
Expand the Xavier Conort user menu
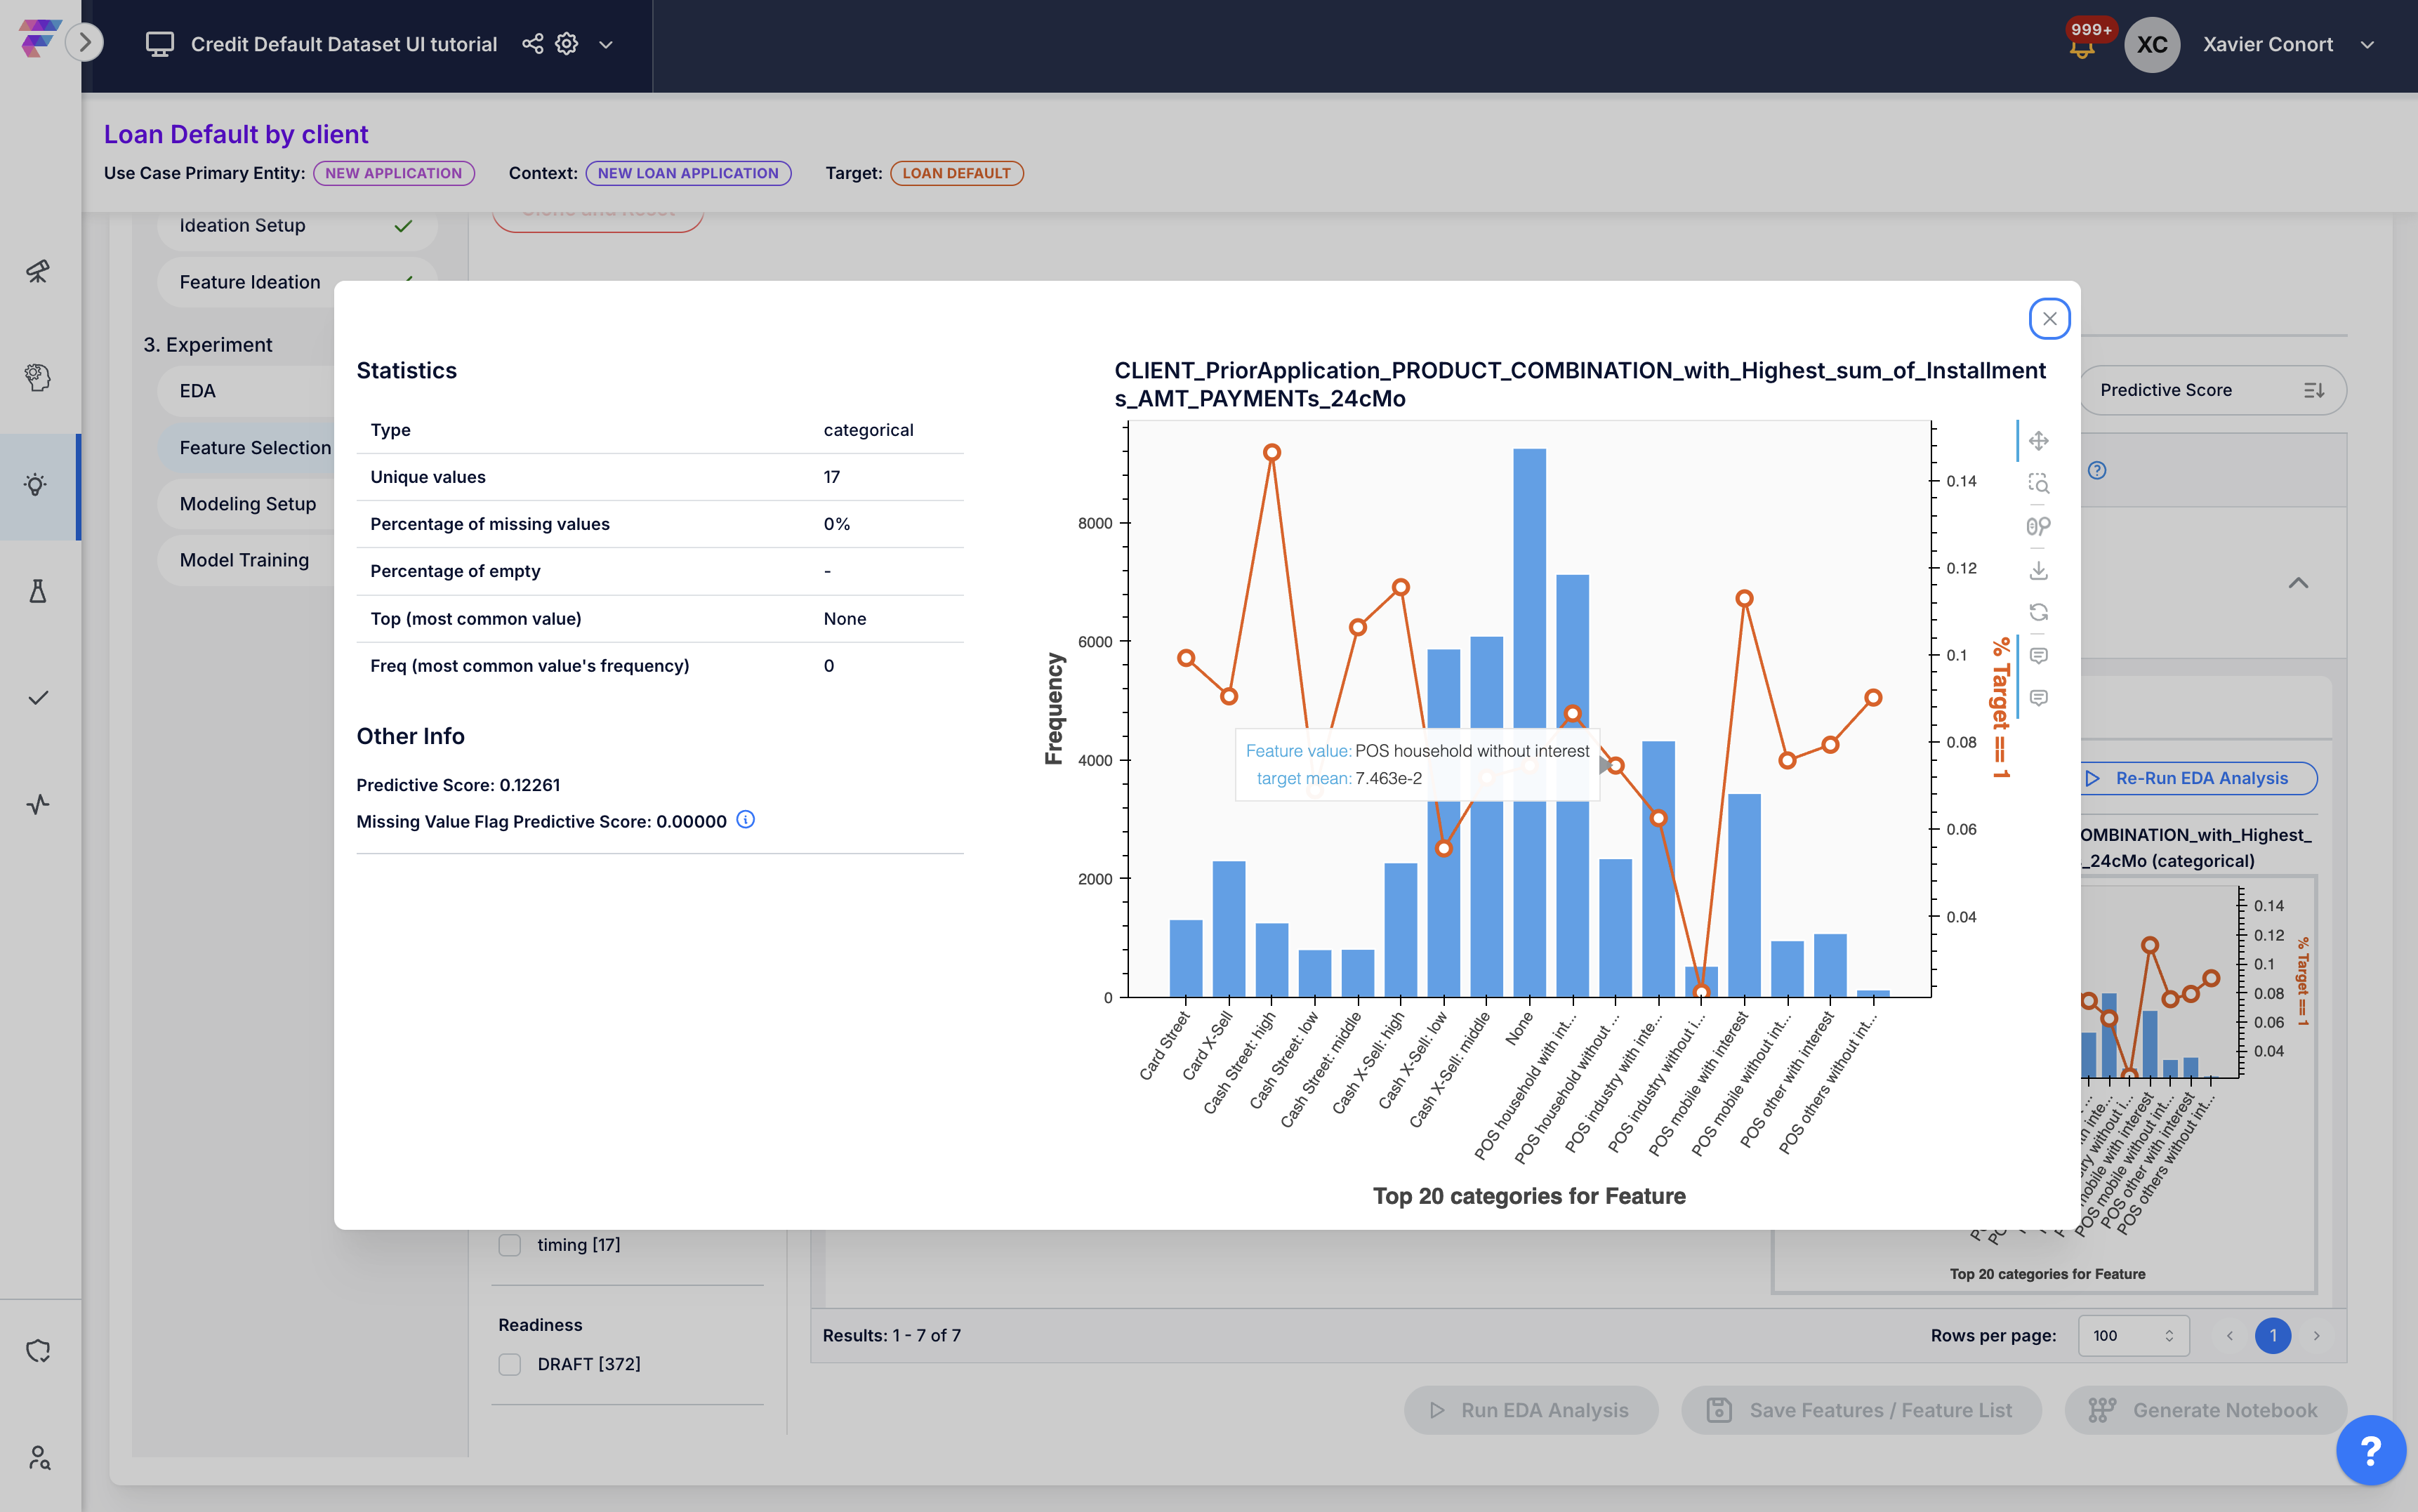(x=2367, y=45)
